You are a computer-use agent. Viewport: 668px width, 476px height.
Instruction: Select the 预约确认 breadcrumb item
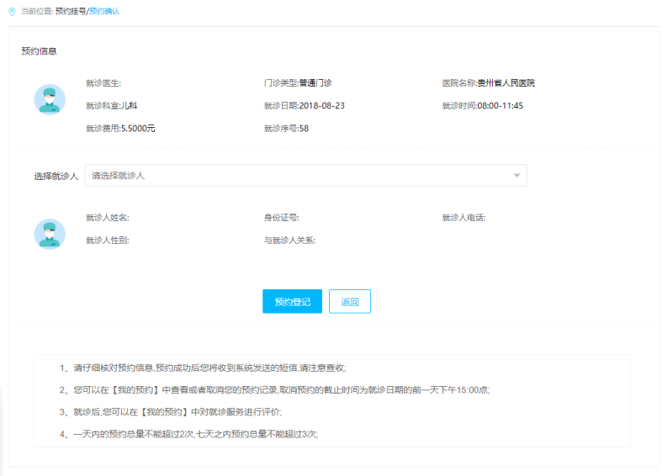(104, 11)
